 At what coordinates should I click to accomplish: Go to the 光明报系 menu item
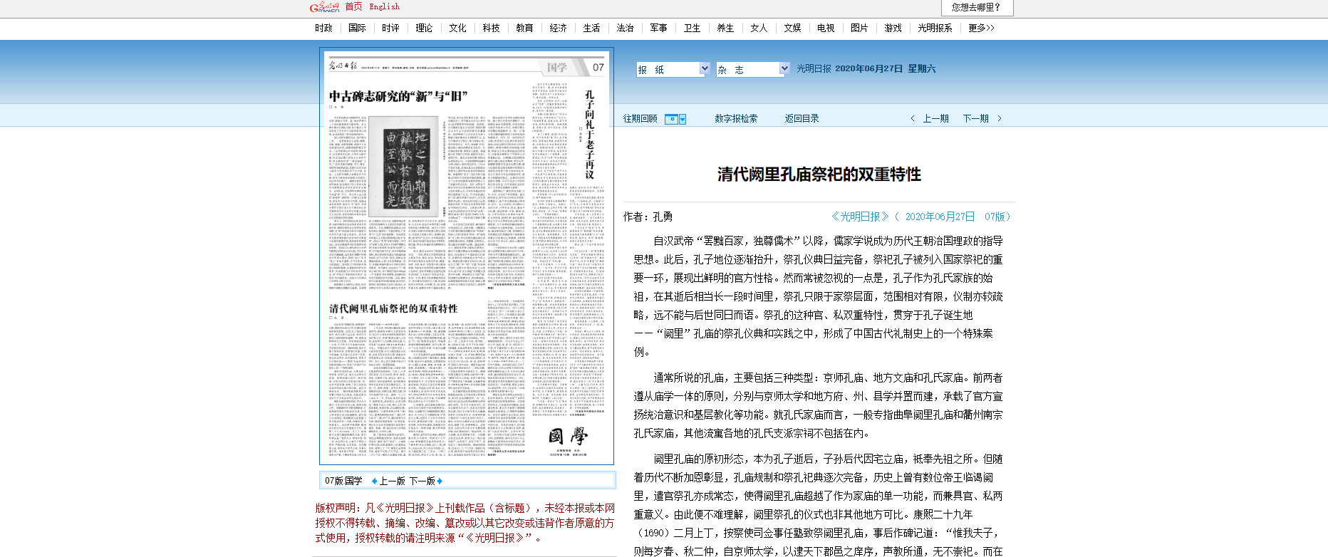(935, 28)
